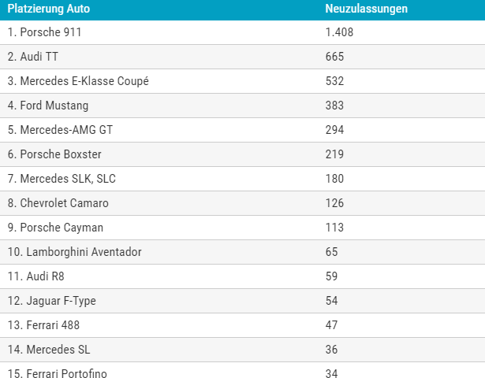Click the 'Neuzulassungen' column header

click(366, 9)
